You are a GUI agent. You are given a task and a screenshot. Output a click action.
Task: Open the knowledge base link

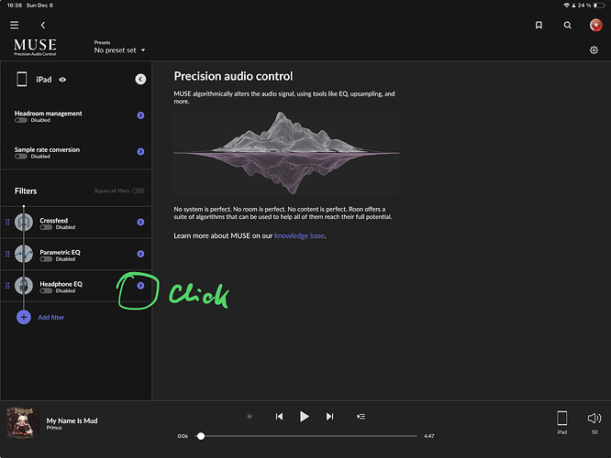299,235
